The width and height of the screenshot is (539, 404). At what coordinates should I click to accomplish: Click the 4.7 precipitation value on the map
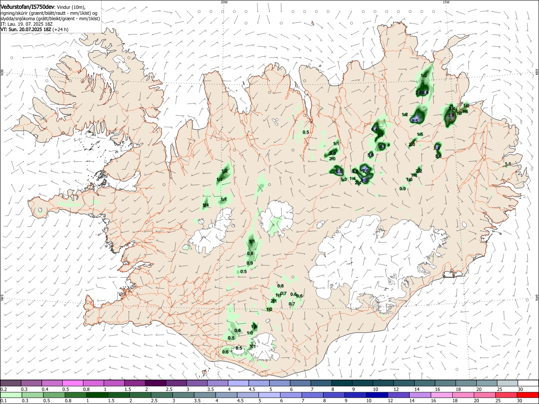tap(382, 146)
